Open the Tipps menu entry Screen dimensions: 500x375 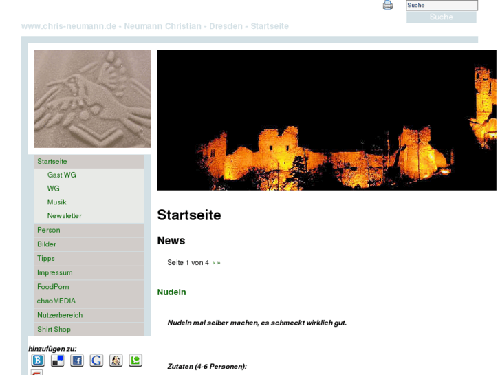[x=89, y=259]
